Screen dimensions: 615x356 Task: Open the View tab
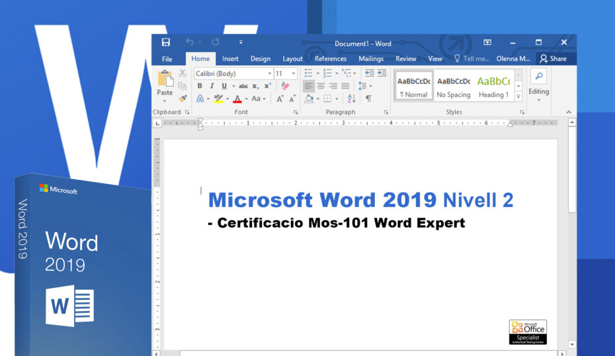(x=435, y=59)
